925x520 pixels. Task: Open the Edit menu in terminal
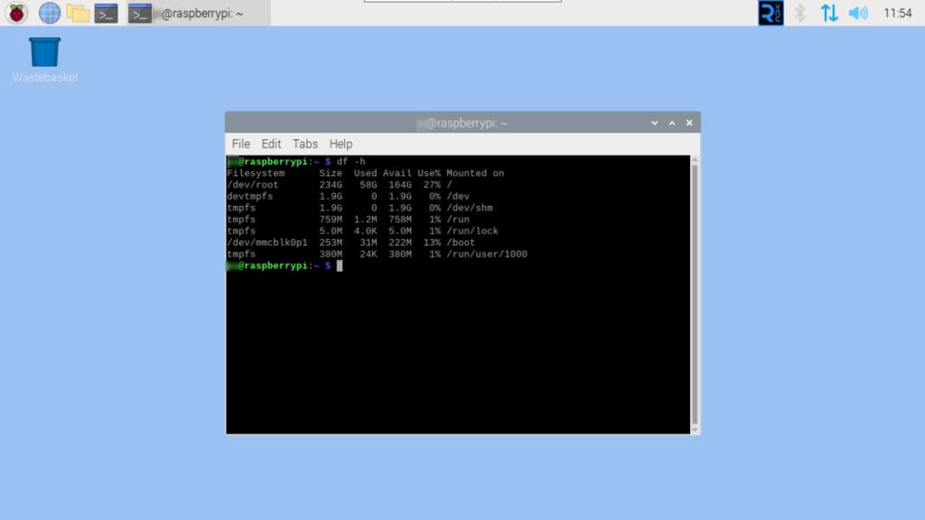pyautogui.click(x=271, y=144)
